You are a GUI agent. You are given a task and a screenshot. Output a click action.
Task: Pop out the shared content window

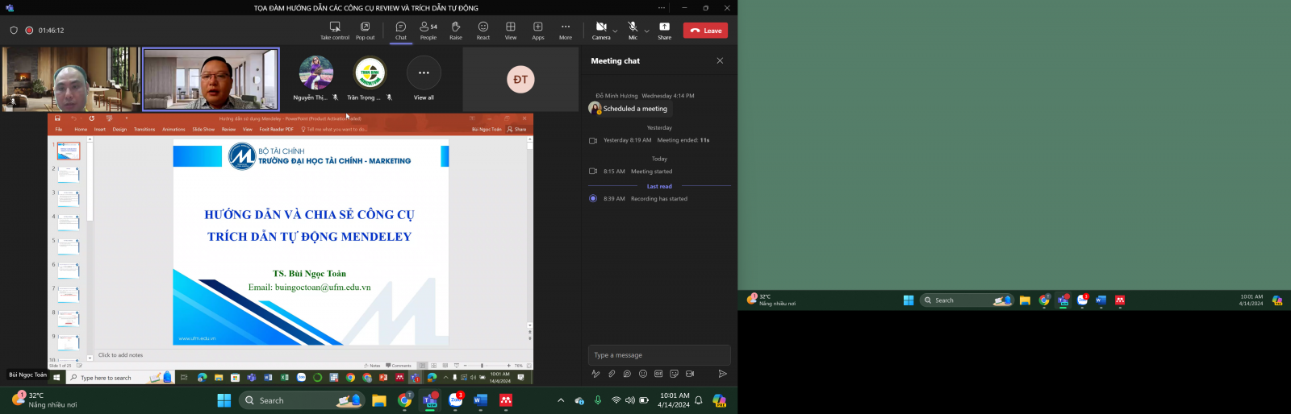tap(365, 31)
